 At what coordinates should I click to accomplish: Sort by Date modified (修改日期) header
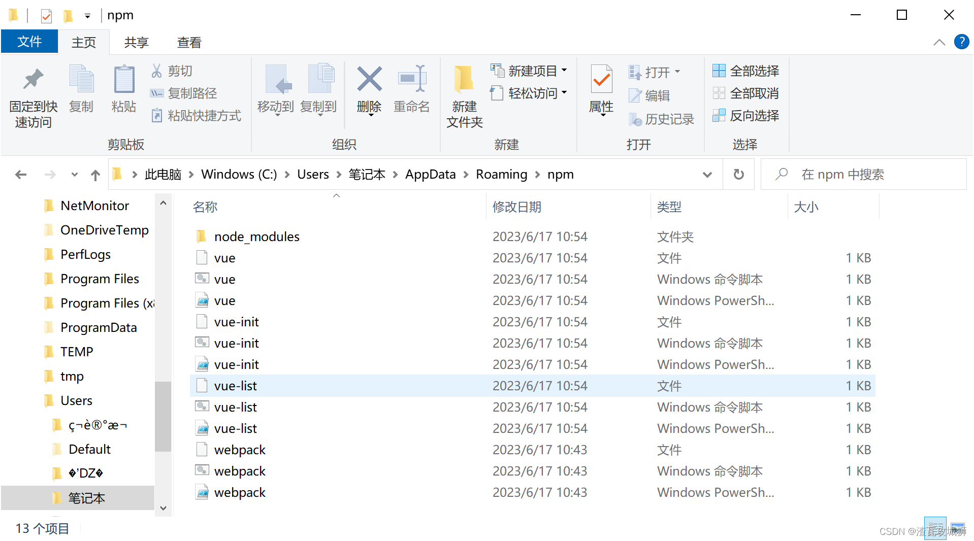pyautogui.click(x=517, y=207)
